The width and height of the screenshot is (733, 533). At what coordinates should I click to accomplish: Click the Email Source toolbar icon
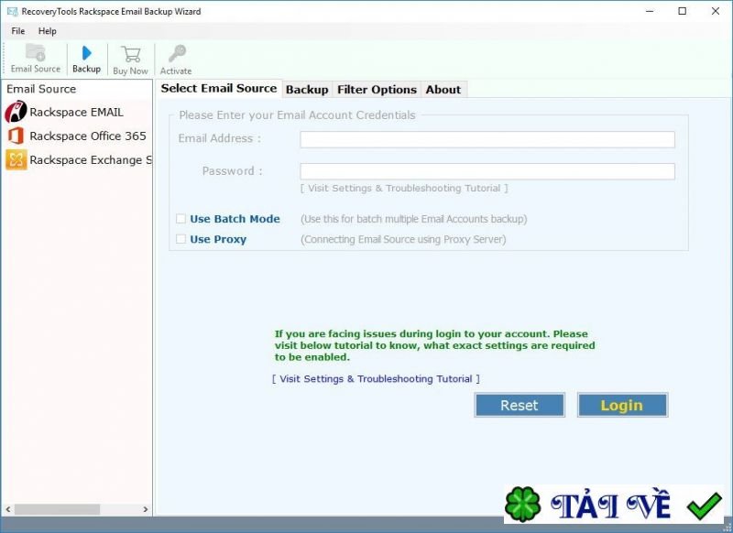[35, 52]
